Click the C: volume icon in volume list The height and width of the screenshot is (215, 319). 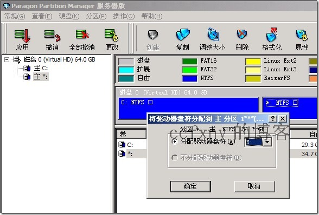click(122, 144)
